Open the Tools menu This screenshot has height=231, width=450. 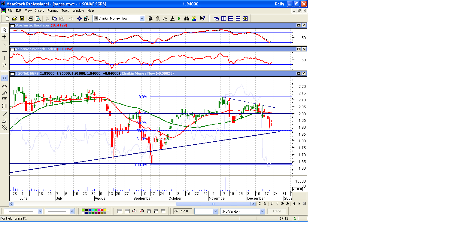[x=65, y=11]
